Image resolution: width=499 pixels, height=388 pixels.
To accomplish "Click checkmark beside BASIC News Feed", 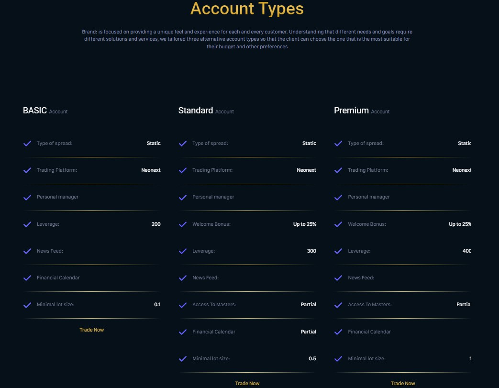I will click(27, 251).
